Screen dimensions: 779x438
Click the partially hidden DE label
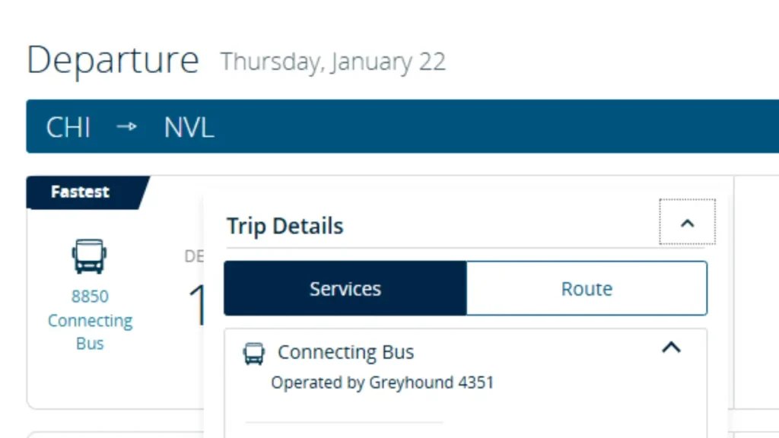[x=194, y=256]
